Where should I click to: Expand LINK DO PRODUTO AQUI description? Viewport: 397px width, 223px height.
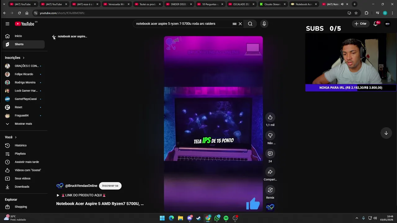click(81, 195)
